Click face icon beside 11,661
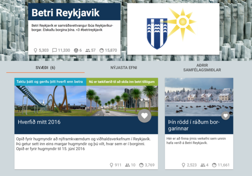Image resolution: width=252 pixels, height=176 pixels. pos(214,165)
